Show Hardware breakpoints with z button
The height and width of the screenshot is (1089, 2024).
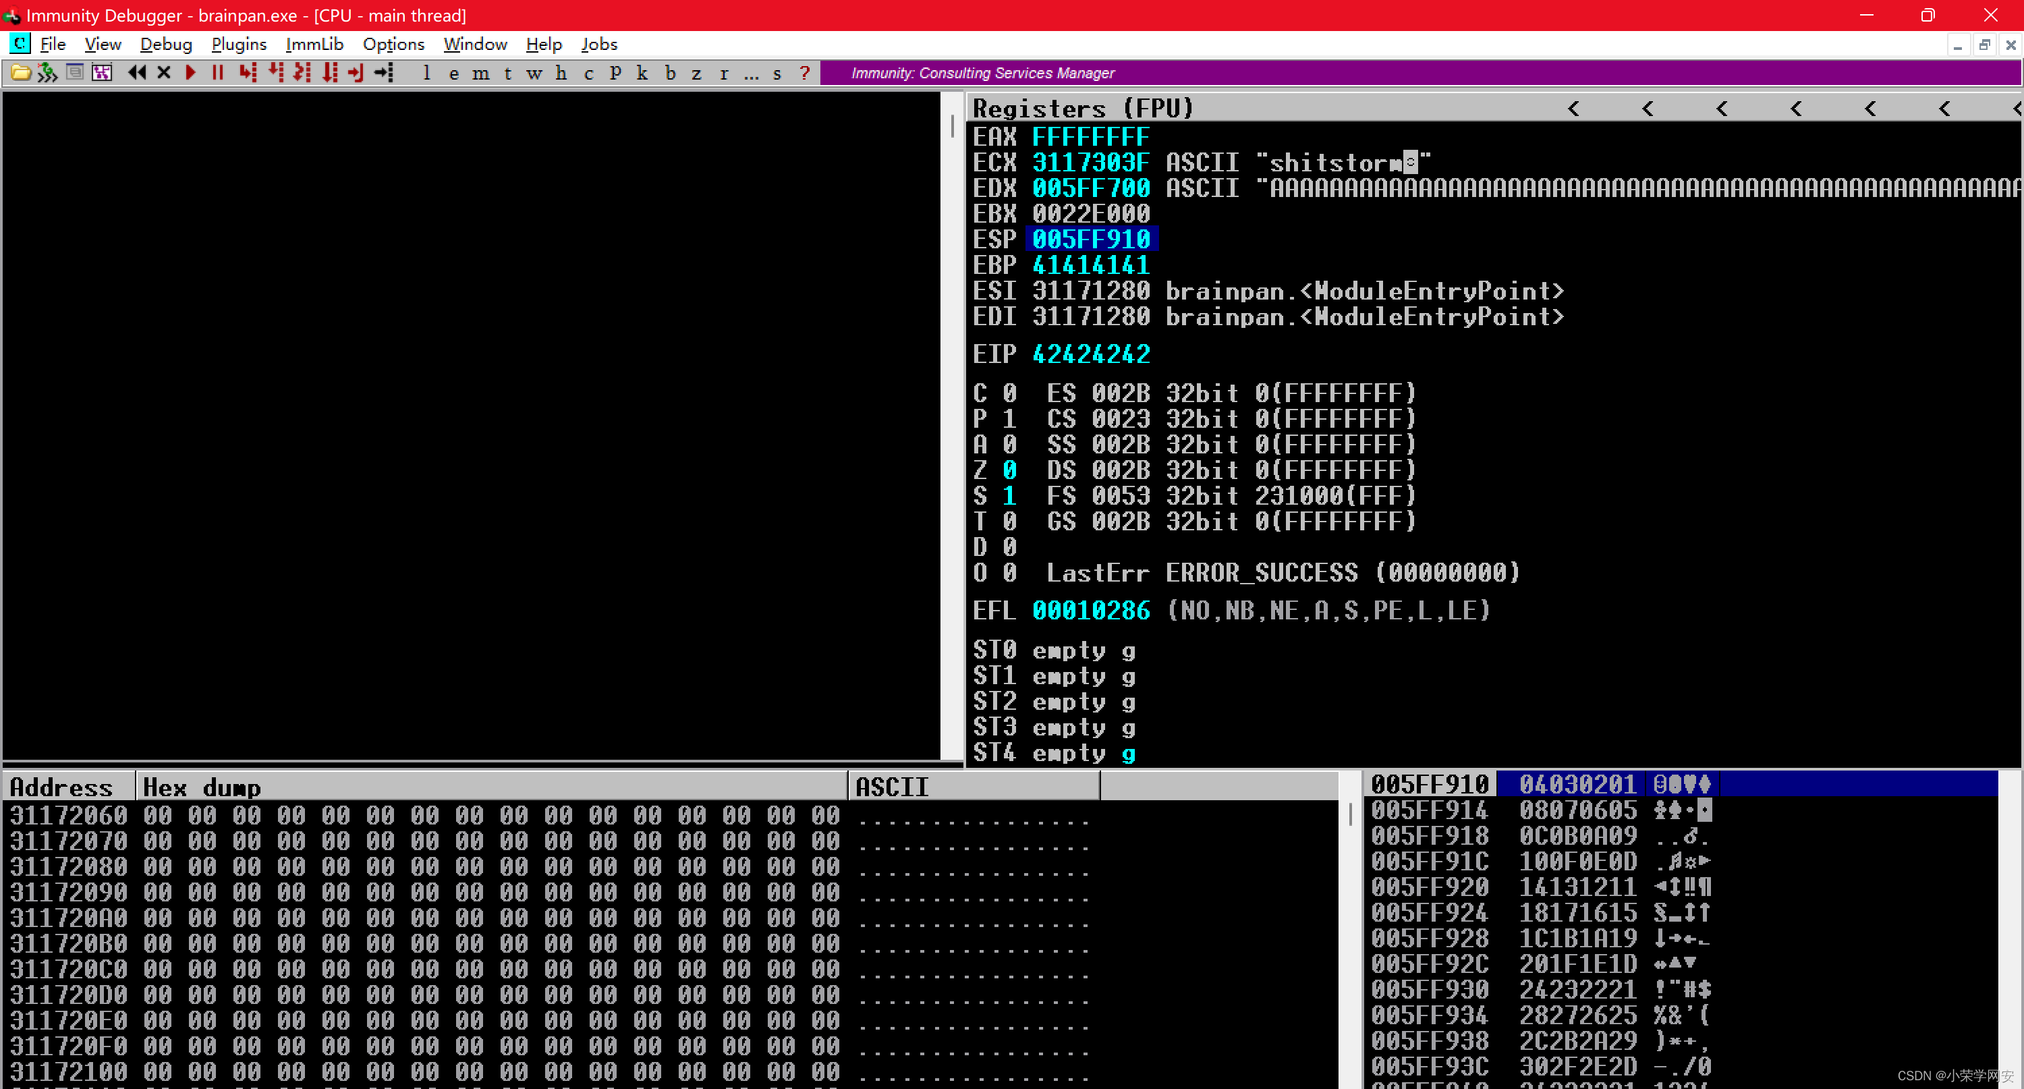point(697,73)
